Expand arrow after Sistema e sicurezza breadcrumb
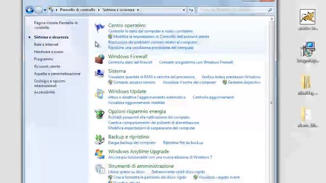This screenshot has width=326, height=183. coord(138,10)
